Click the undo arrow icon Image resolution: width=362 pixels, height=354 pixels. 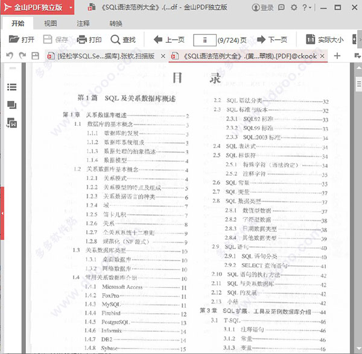coord(10,55)
